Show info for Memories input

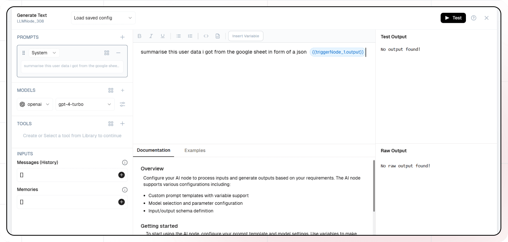pos(125,190)
